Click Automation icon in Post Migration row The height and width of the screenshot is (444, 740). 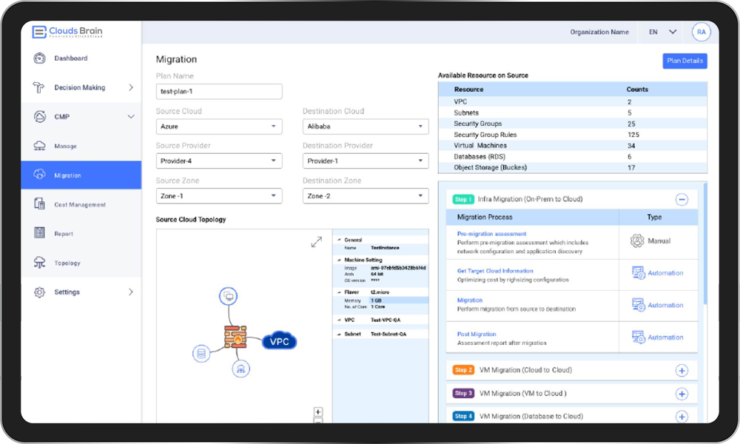[x=638, y=337]
